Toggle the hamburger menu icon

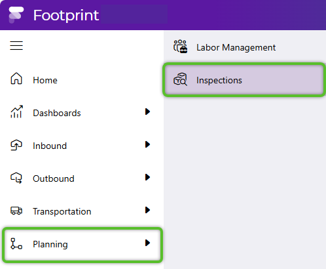tap(16, 45)
